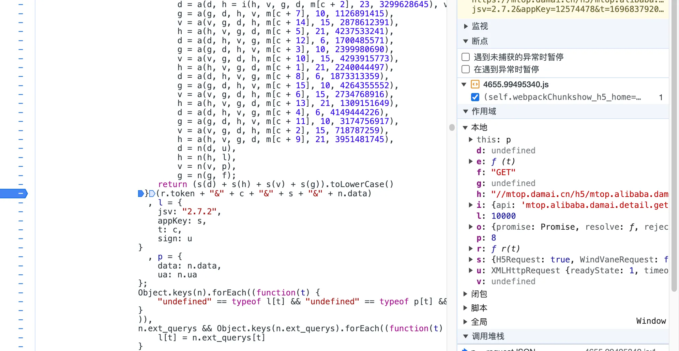Click the active breakpoint marker in the gutter
The image size is (679, 351).
click(x=14, y=194)
